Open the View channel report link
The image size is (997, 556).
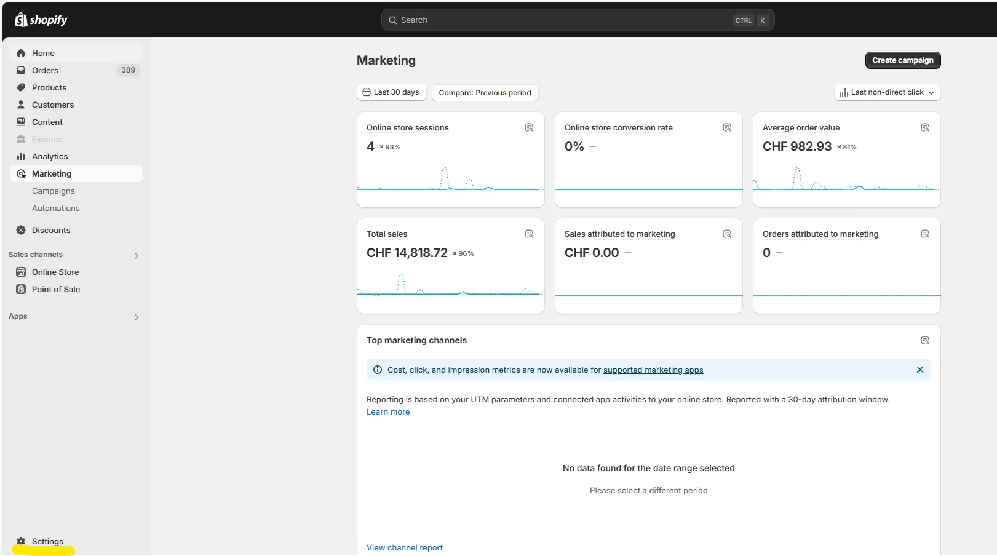[404, 547]
